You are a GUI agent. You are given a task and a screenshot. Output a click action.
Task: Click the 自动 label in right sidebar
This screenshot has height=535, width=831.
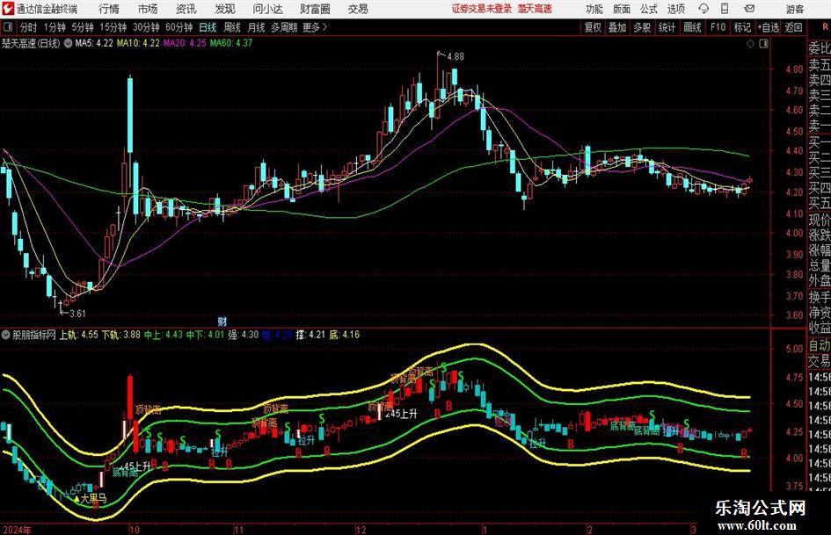(820, 346)
